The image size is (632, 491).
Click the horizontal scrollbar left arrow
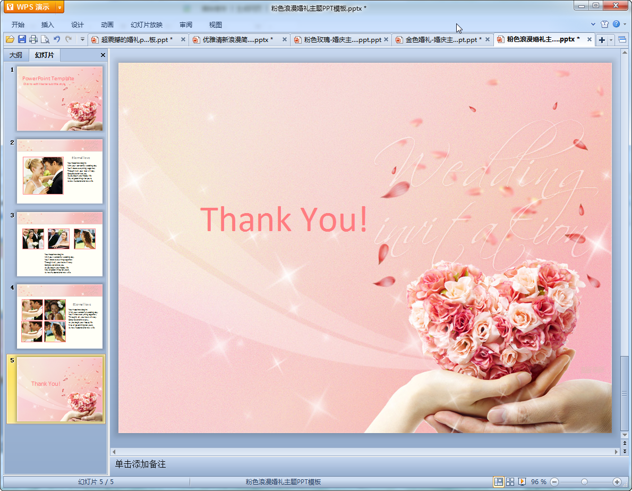pyautogui.click(x=114, y=452)
